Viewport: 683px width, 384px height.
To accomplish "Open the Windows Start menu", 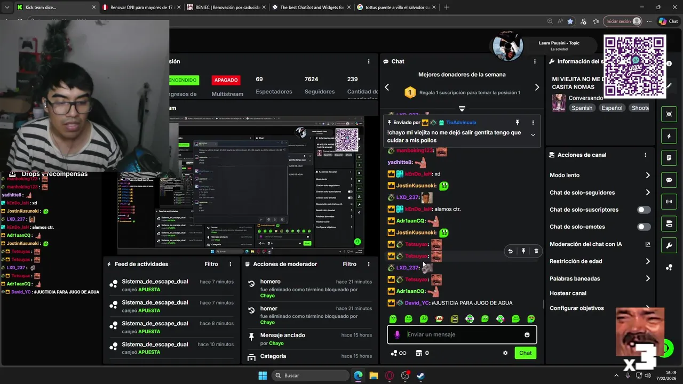I will tap(263, 375).
